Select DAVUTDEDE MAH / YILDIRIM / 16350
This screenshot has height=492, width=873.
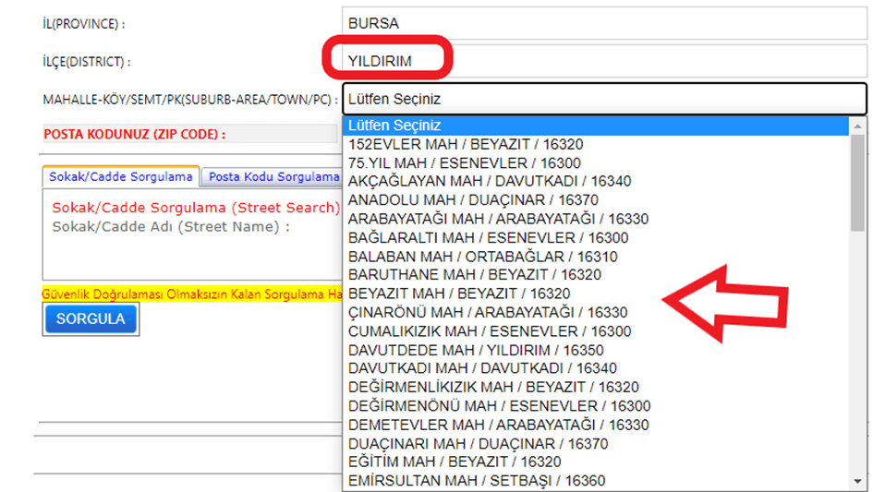coord(476,350)
